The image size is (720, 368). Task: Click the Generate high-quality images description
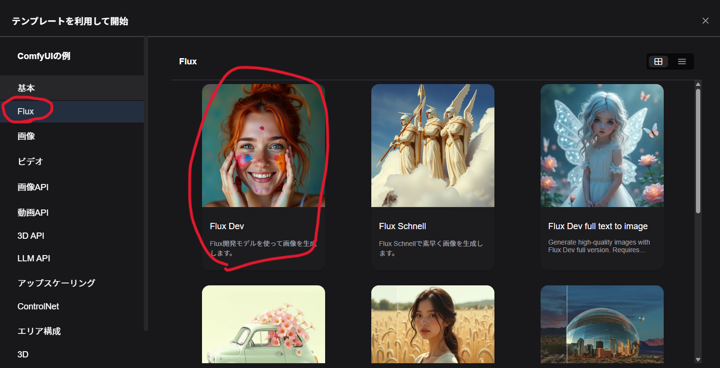tap(599, 246)
